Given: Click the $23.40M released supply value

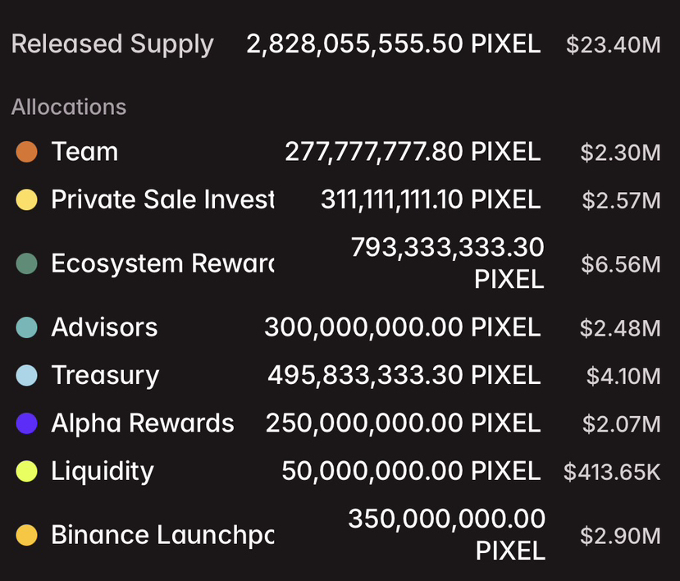Looking at the screenshot, I should [x=614, y=44].
